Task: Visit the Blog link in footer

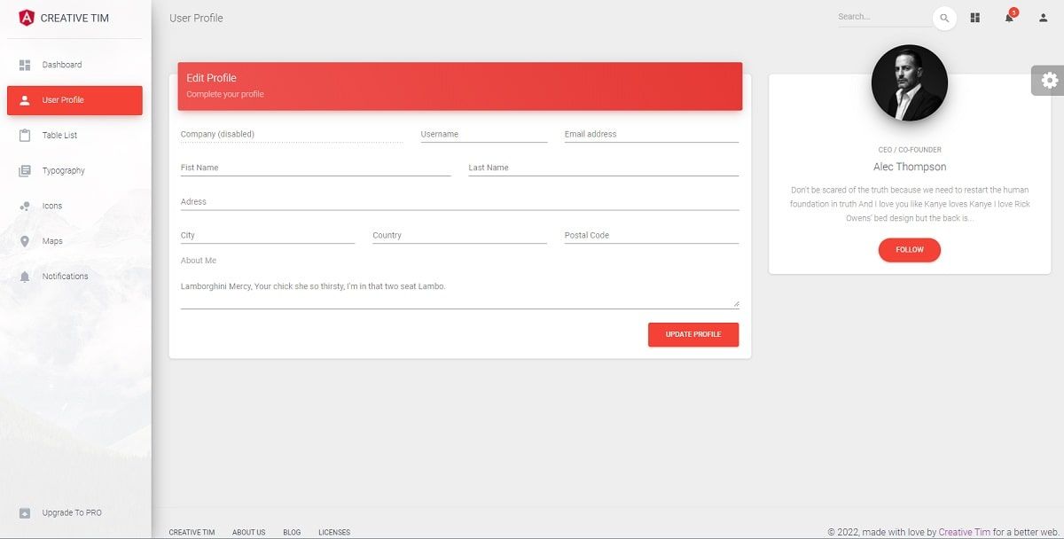Action: [x=292, y=532]
